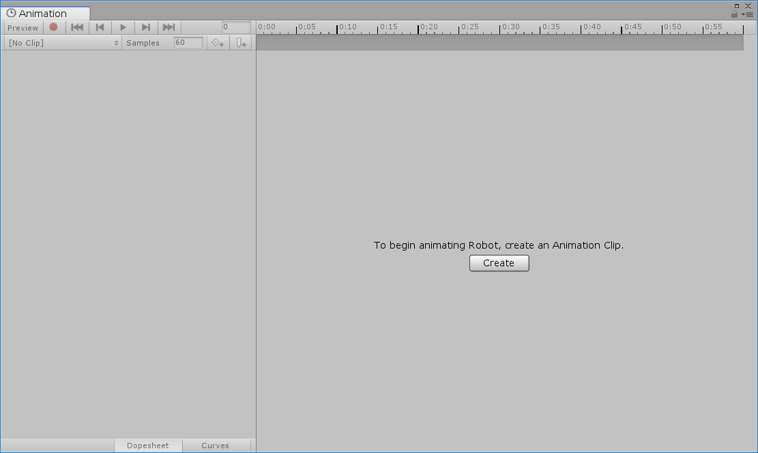The image size is (758, 453).
Task: Select the Animation tab
Action: (x=42, y=14)
